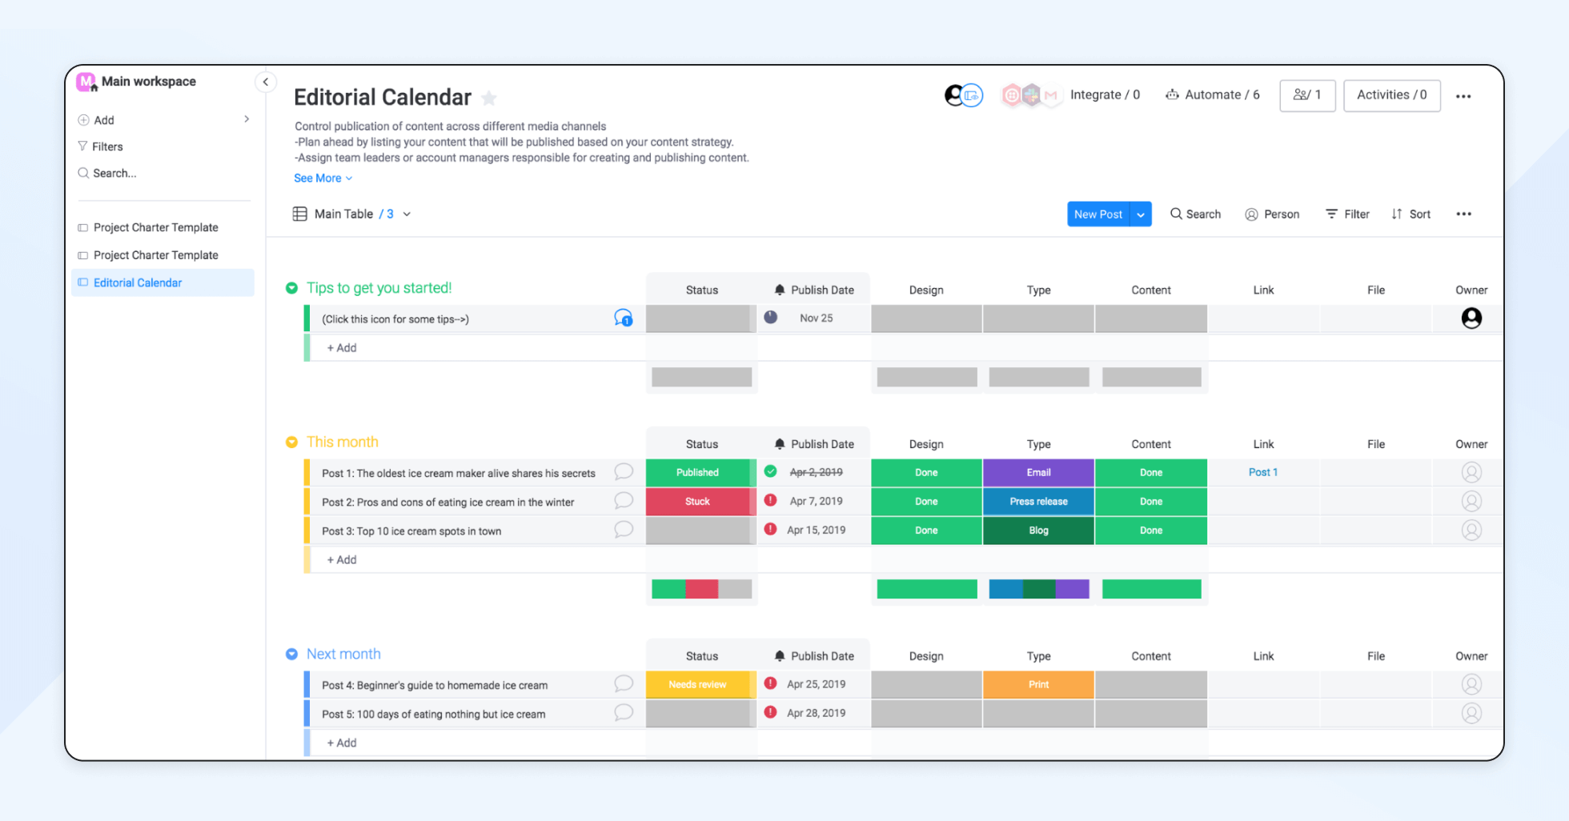Search within the board toolbar
The width and height of the screenshot is (1569, 821).
point(1195,214)
